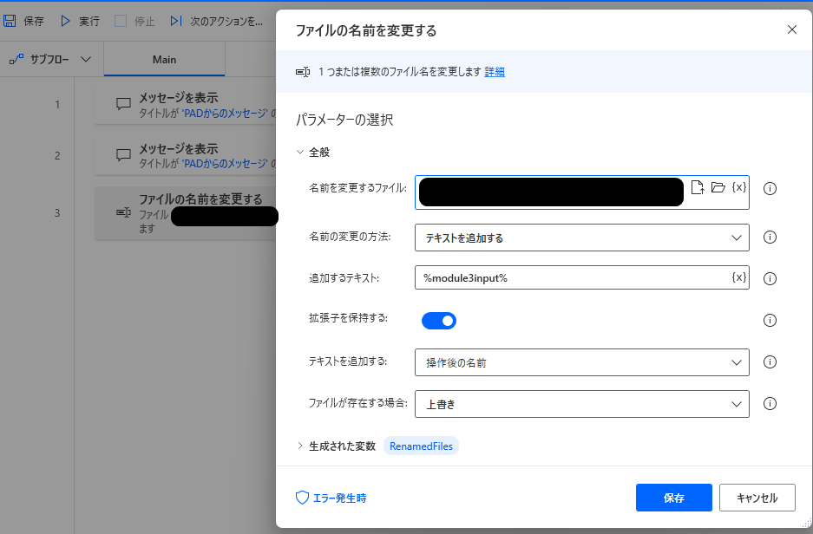Open the エラー発生時 settings
Viewport: 813px width, 534px height.
[331, 498]
